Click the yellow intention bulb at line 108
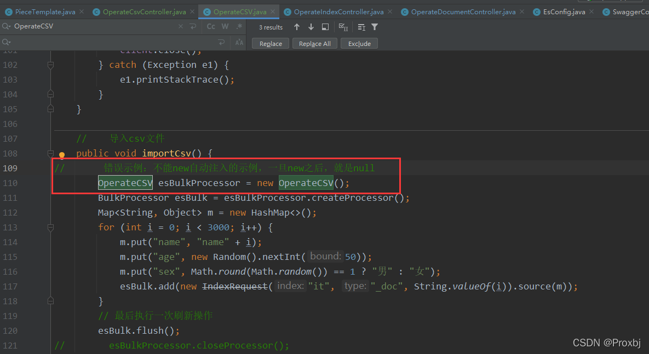The image size is (649, 354). pyautogui.click(x=62, y=155)
